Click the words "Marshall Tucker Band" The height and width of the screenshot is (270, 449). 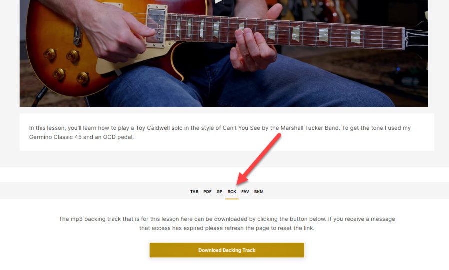click(310, 128)
